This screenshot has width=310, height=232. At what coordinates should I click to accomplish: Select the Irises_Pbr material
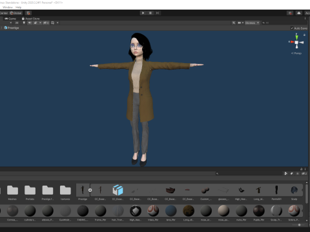click(x=153, y=213)
